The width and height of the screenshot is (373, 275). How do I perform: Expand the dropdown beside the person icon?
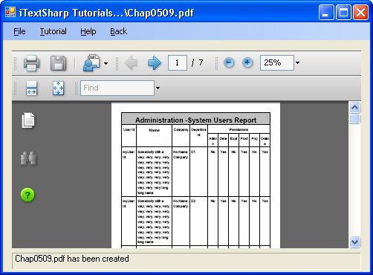(x=106, y=63)
